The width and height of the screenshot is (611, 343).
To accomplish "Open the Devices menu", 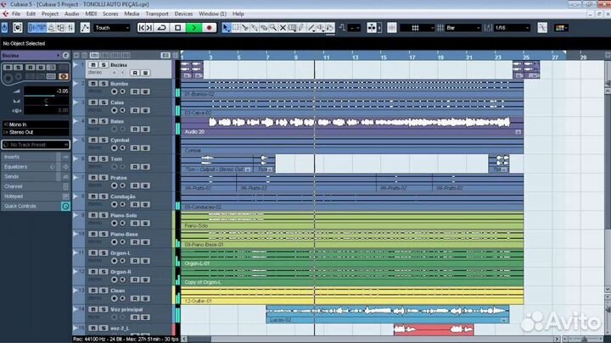I will tap(183, 14).
